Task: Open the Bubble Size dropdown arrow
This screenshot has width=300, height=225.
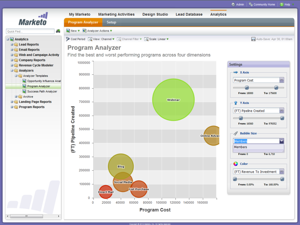Action: coord(282,141)
